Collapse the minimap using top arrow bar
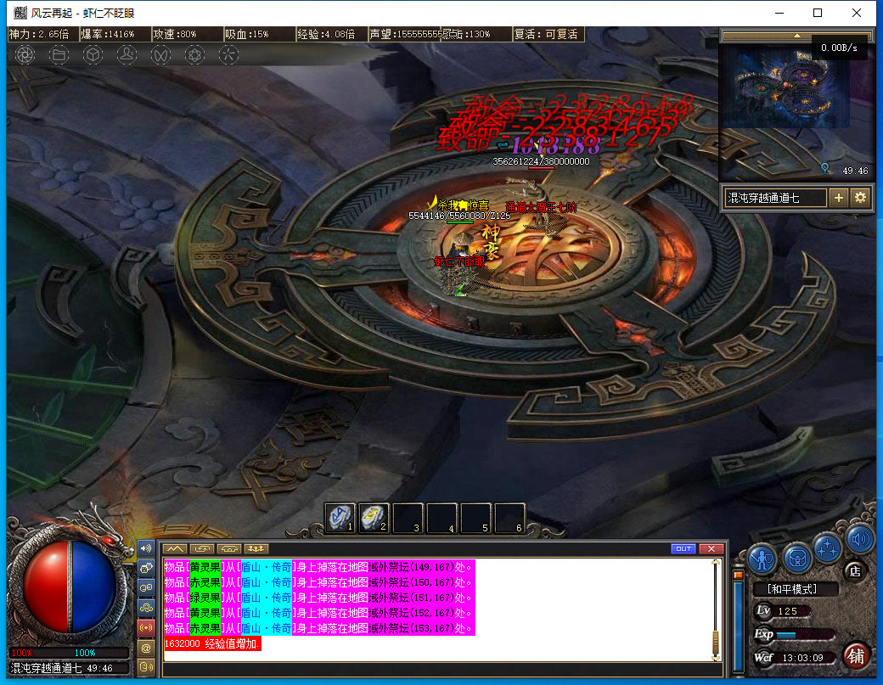This screenshot has width=883, height=685. pyautogui.click(x=797, y=36)
